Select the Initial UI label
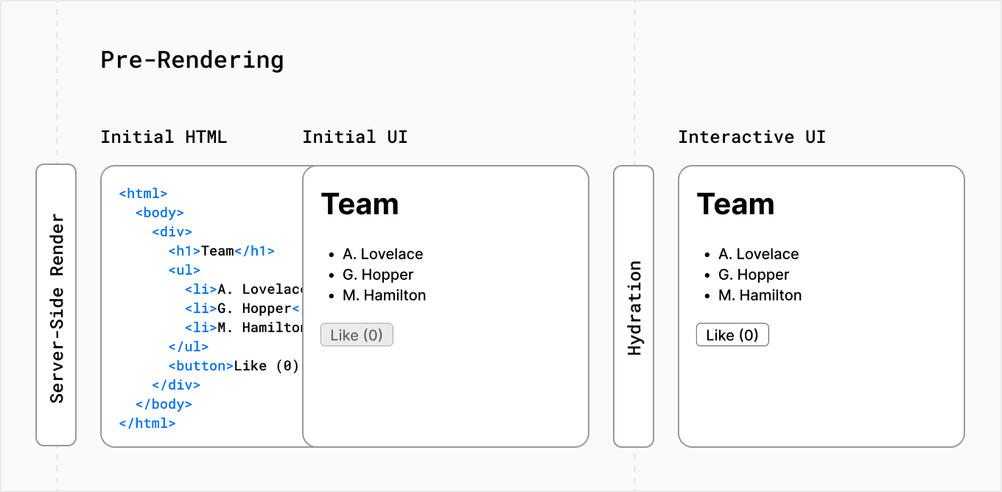This screenshot has width=1002, height=492. tap(354, 137)
